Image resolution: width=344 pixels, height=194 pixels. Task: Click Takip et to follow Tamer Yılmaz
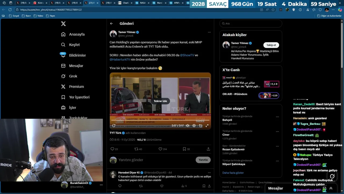(271, 45)
